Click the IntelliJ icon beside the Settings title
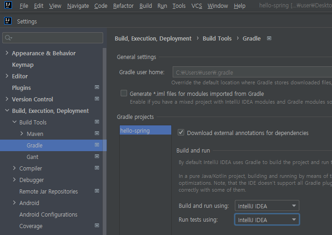Image resolution: width=332 pixels, height=235 pixels. 8,21
